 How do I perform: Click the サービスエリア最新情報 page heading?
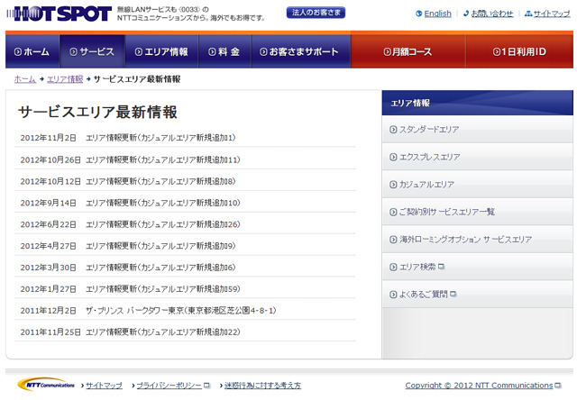[x=98, y=112]
